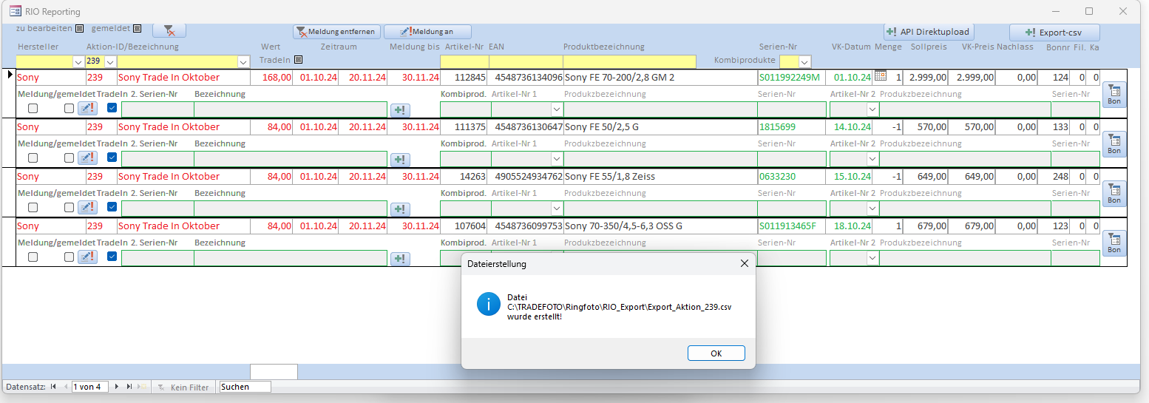
Task: Click Bon icon for Sony FE 55/1,8 Zeiss row
Action: (1114, 194)
